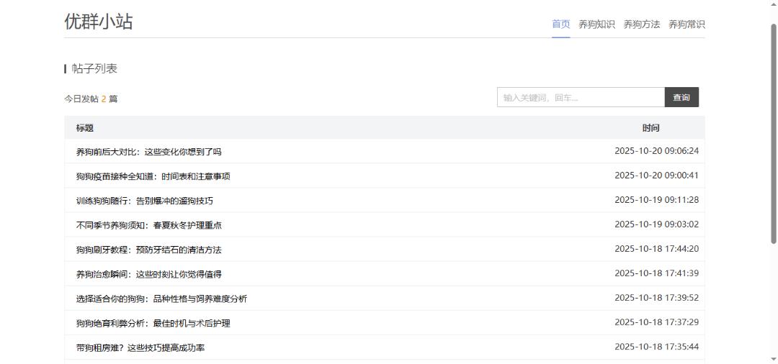Read the post 训练狗狗随行：告别爆冲的遛狗技巧
The height and width of the screenshot is (364, 778).
144,201
